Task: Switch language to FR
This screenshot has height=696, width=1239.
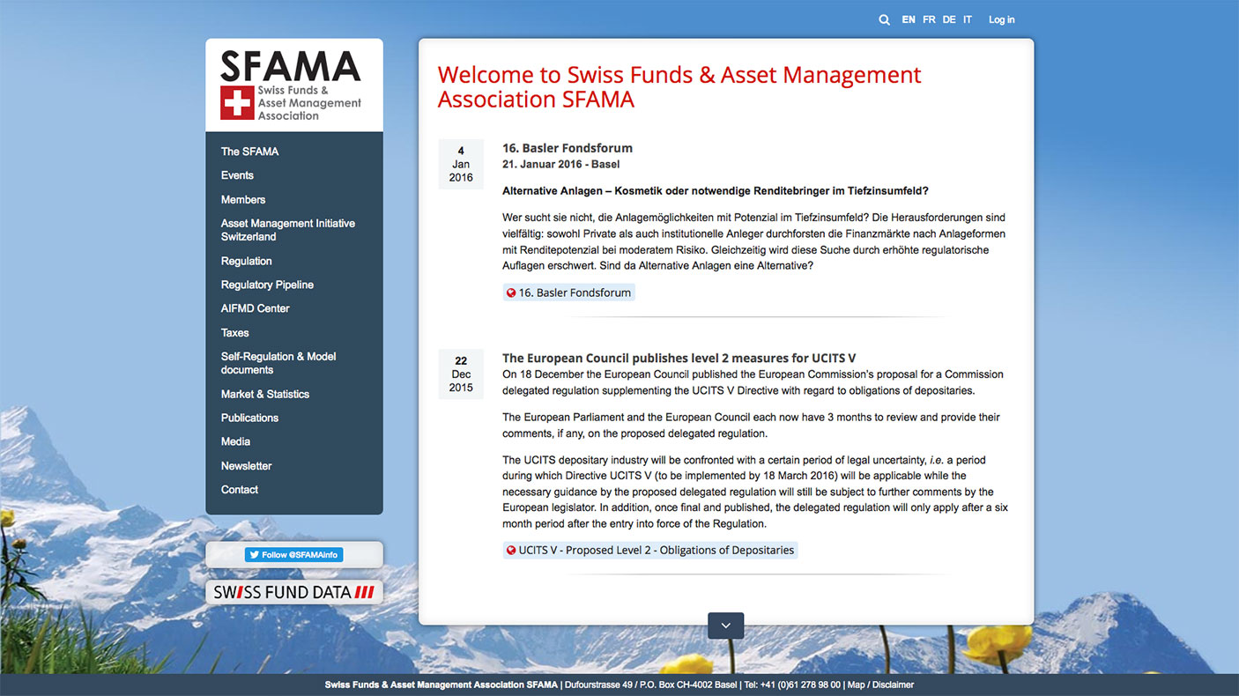Action: [x=929, y=19]
